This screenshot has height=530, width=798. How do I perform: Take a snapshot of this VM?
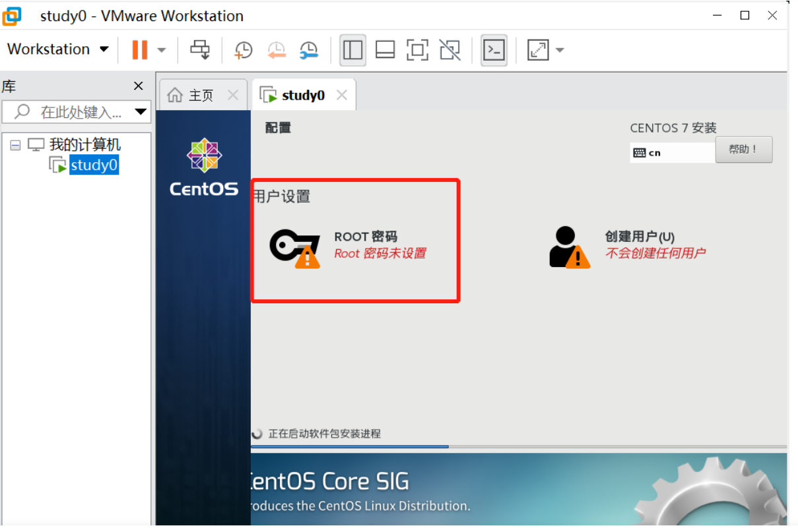(244, 50)
